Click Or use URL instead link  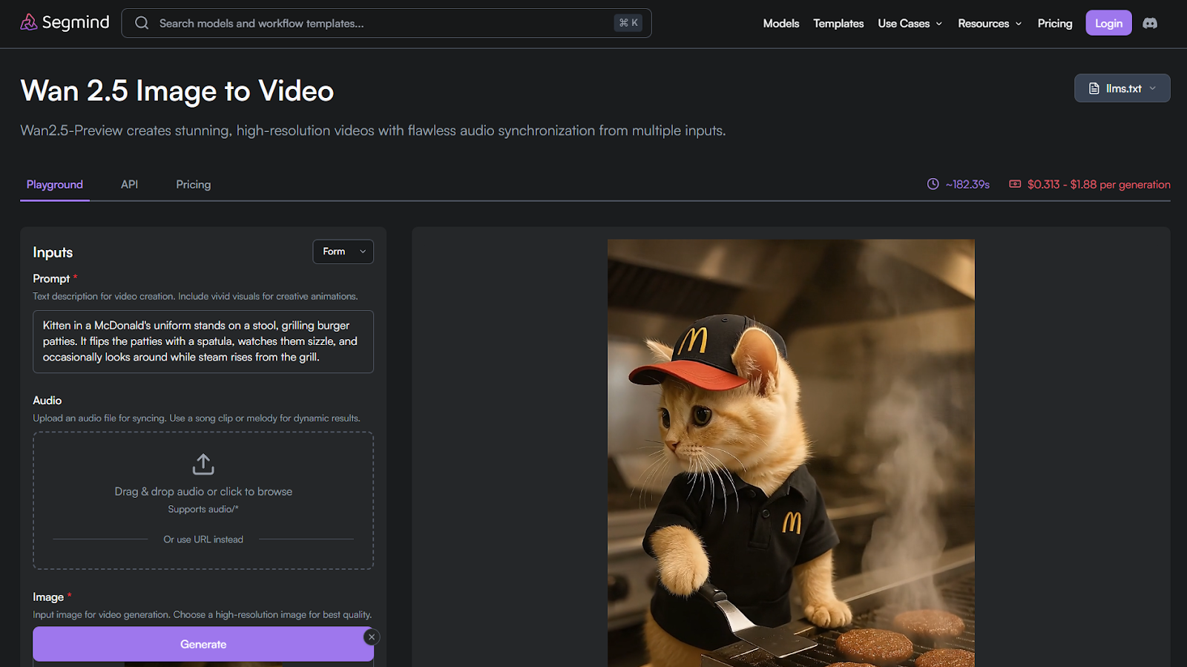click(203, 539)
